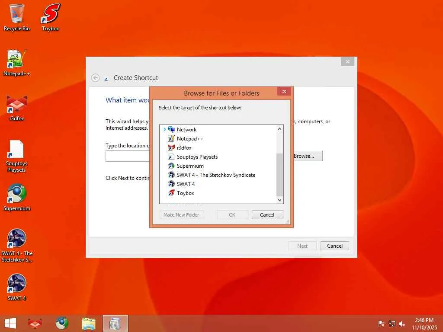Click the Supermium icon in browse list

(171, 166)
